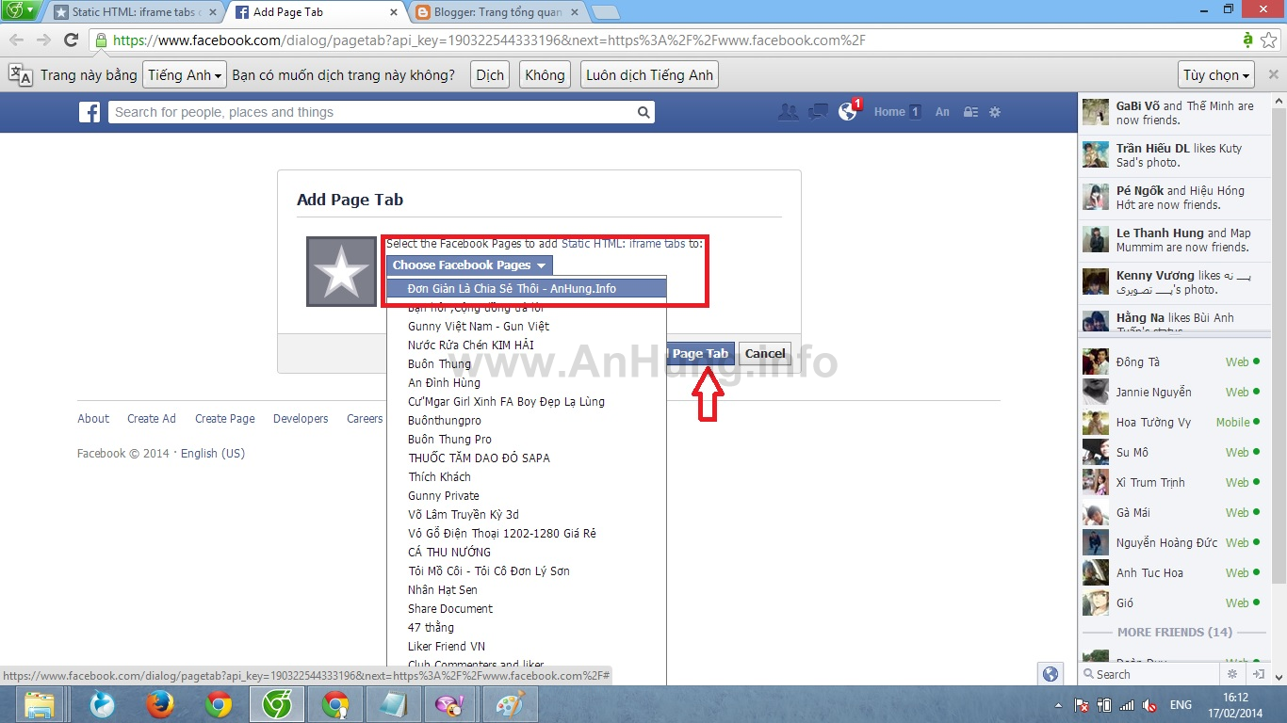Open Tiếng Anh language dropdown
Screen dimensions: 1287x723
pyautogui.click(x=186, y=75)
